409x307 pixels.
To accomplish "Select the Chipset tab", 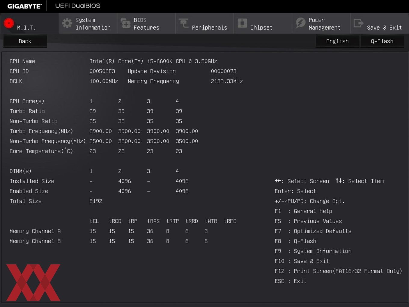I will tap(263, 23).
